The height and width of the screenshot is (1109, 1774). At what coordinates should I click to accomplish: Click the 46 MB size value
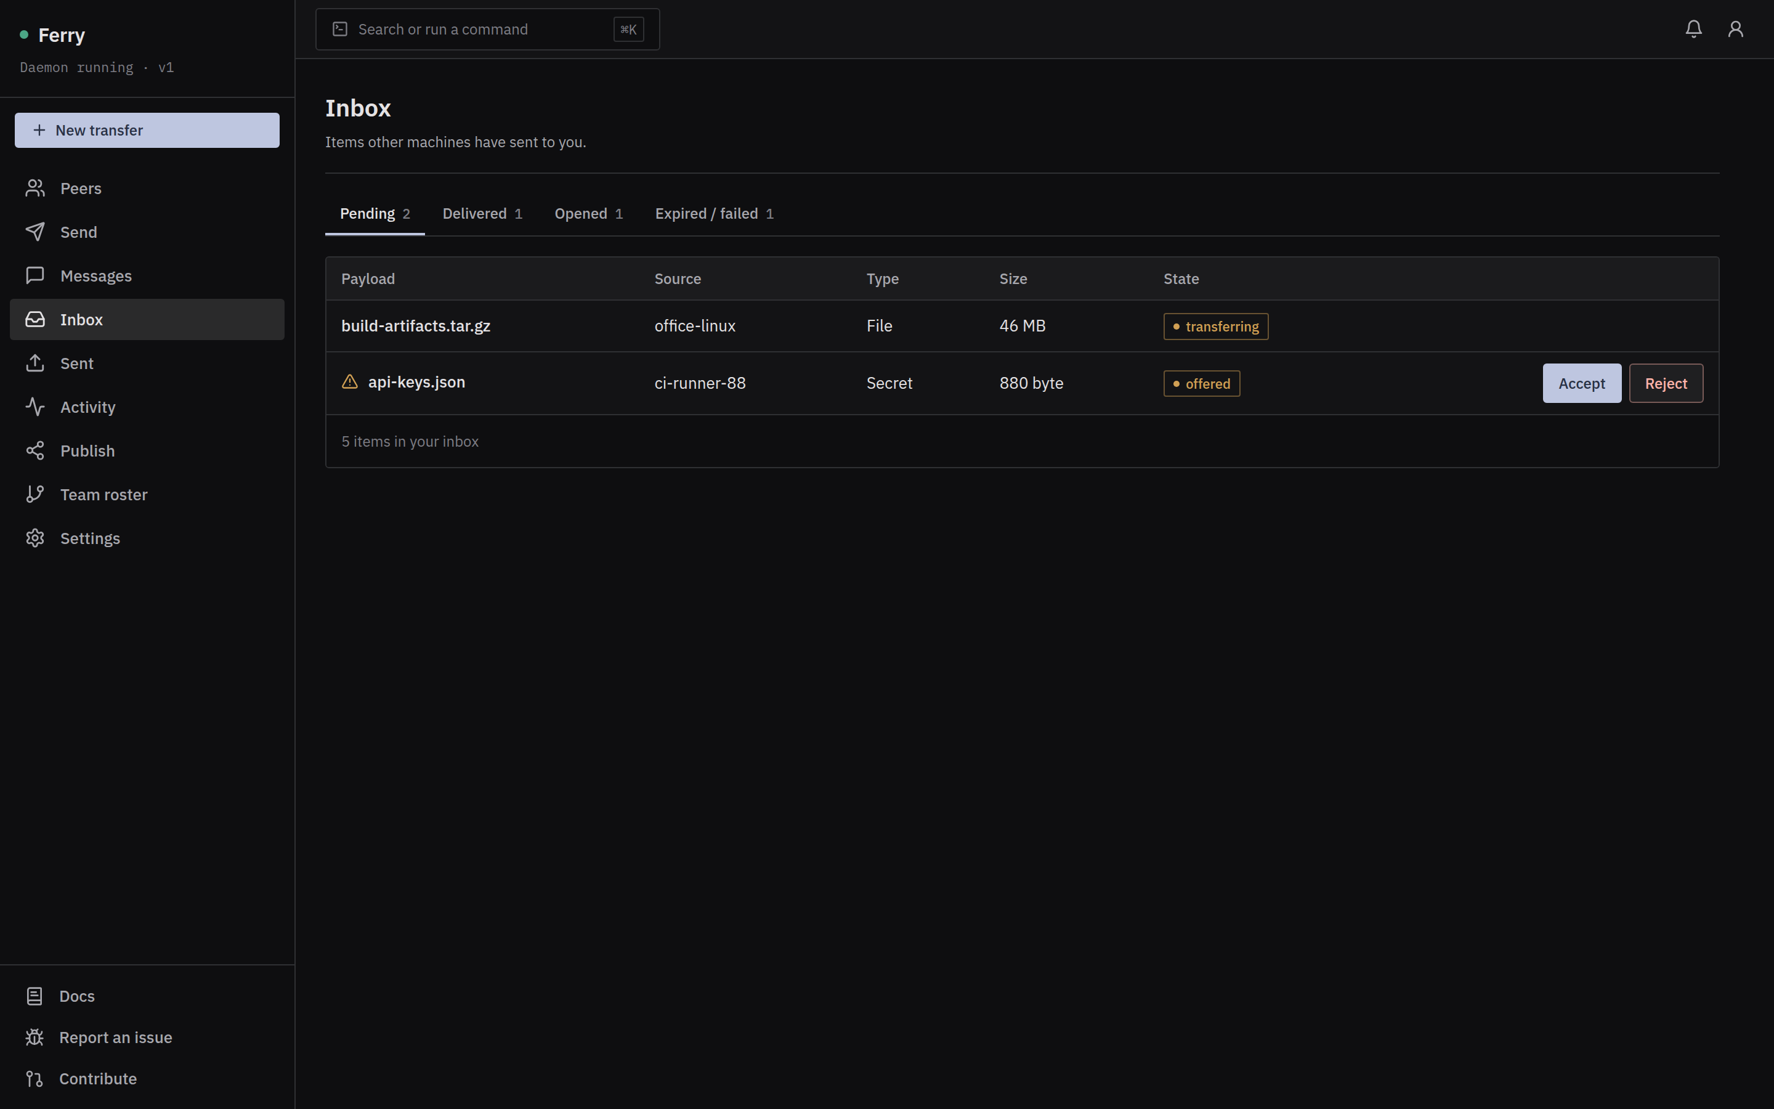1023,326
